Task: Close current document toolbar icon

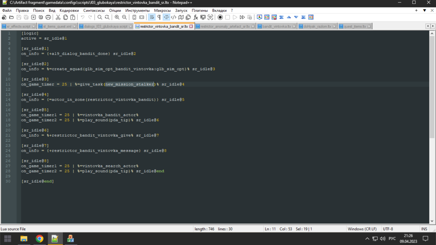Action: click(x=34, y=17)
